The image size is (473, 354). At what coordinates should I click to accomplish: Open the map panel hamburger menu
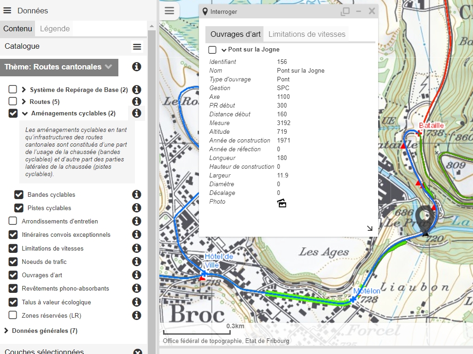pos(169,11)
